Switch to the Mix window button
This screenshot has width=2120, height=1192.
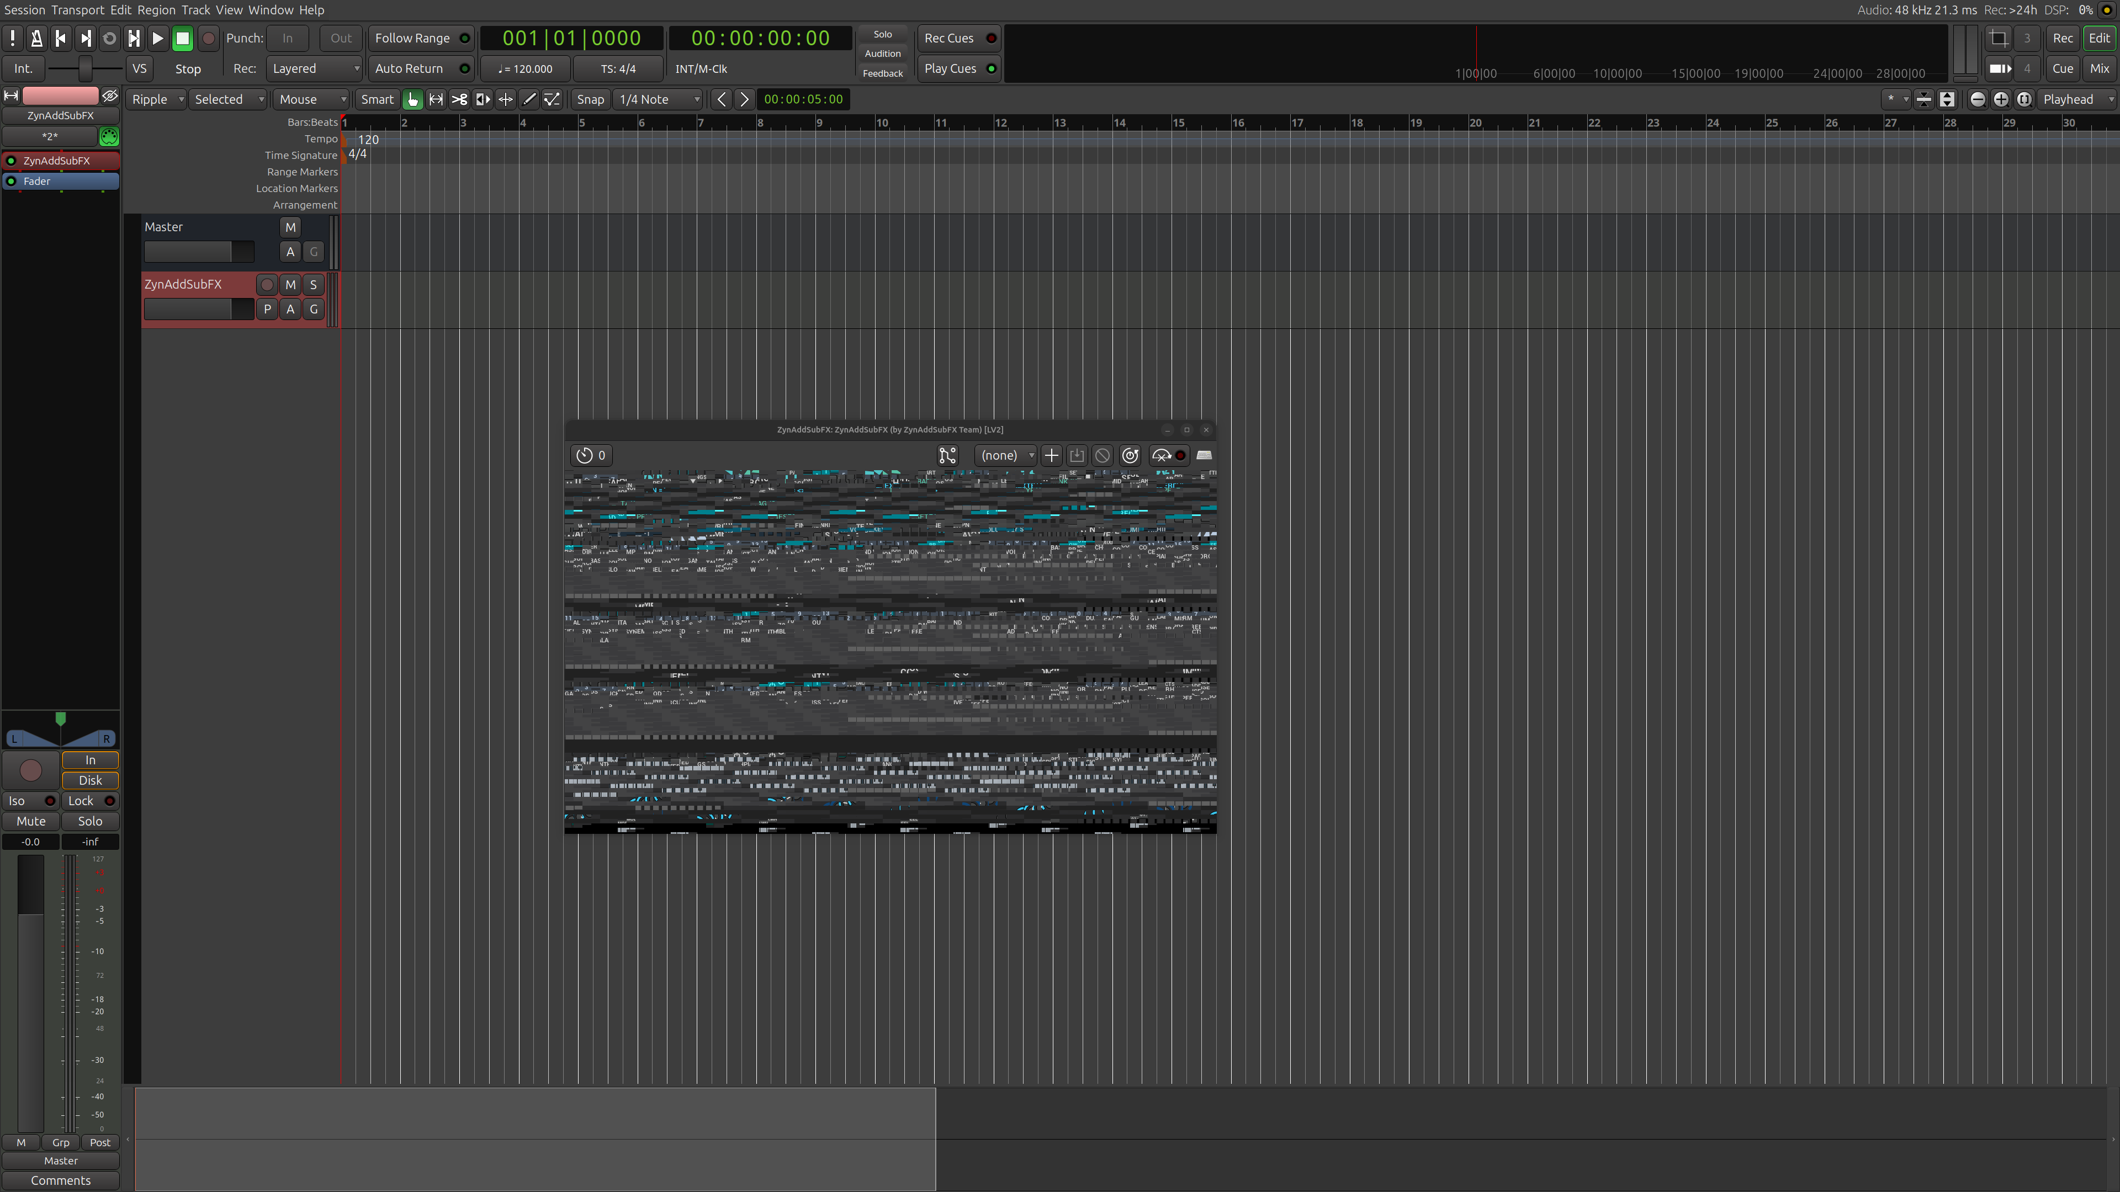tap(2098, 68)
